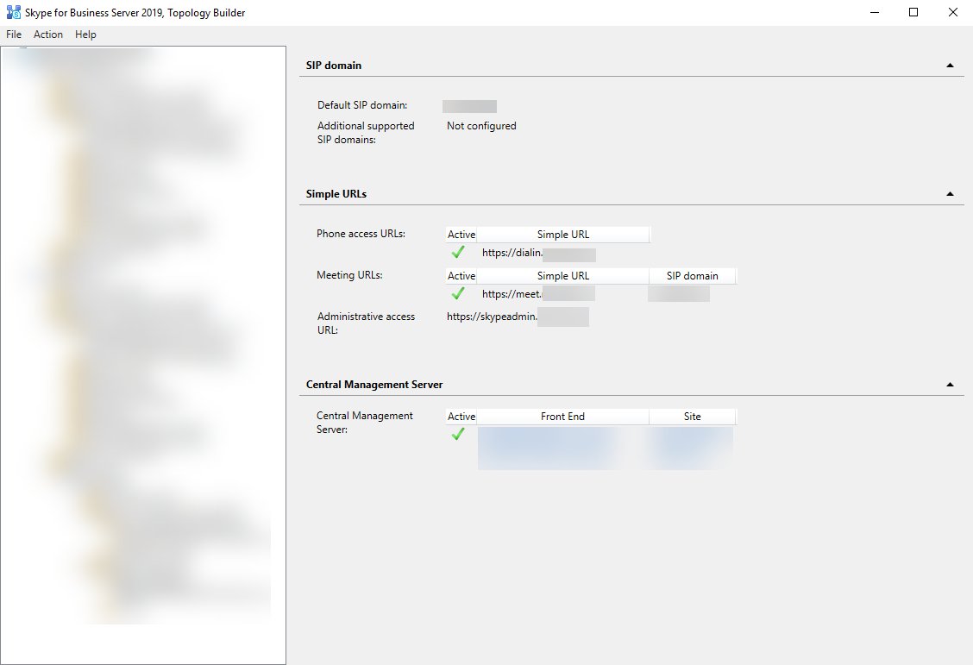This screenshot has width=973, height=665.
Task: Select the default SIP domain value
Action: tap(469, 105)
